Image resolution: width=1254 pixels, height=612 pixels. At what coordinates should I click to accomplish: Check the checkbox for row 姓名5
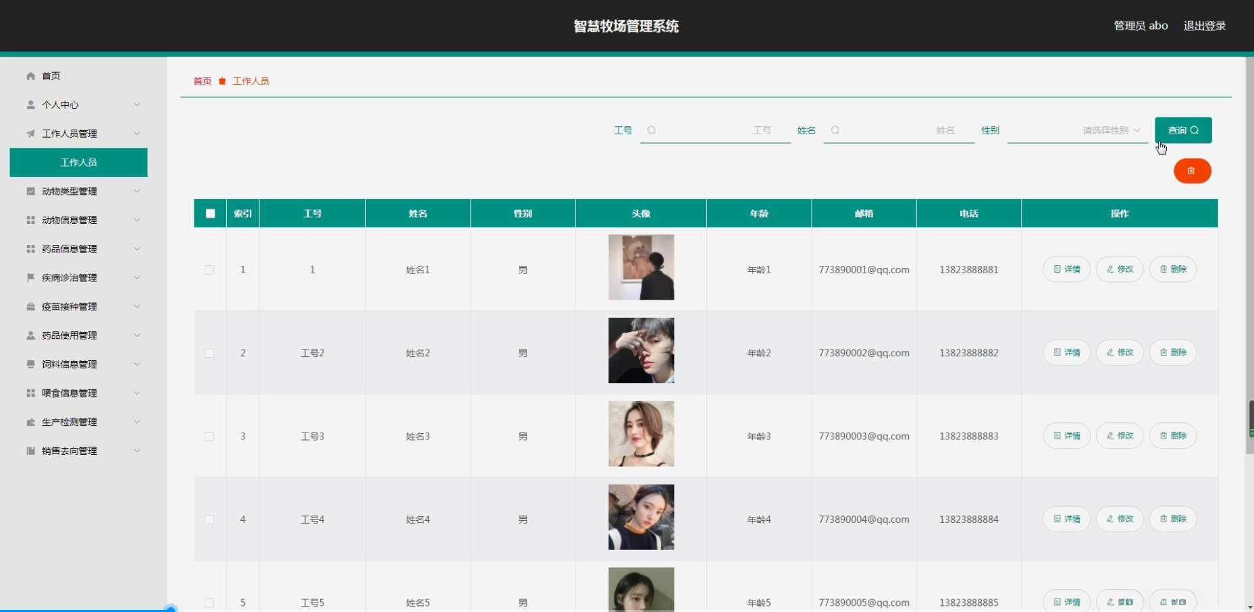(x=209, y=603)
